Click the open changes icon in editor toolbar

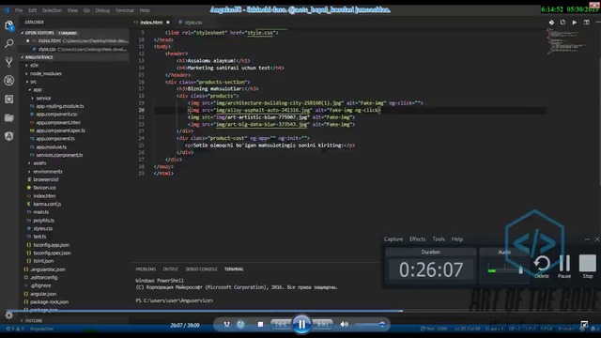(562, 23)
